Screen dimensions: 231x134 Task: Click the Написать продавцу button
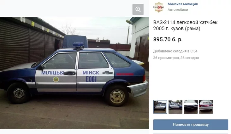(x=191, y=125)
